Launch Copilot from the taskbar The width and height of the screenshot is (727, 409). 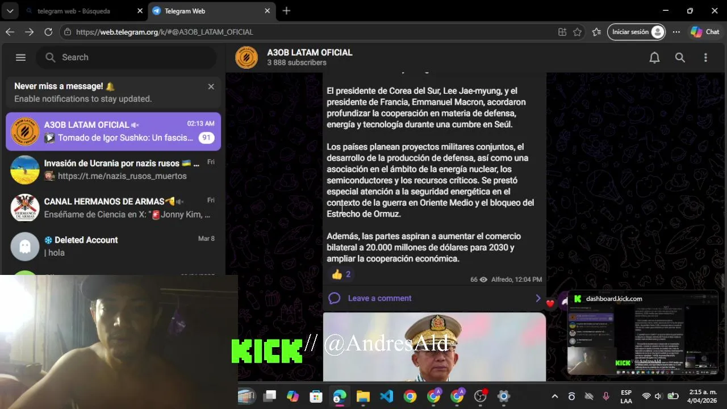(x=293, y=396)
